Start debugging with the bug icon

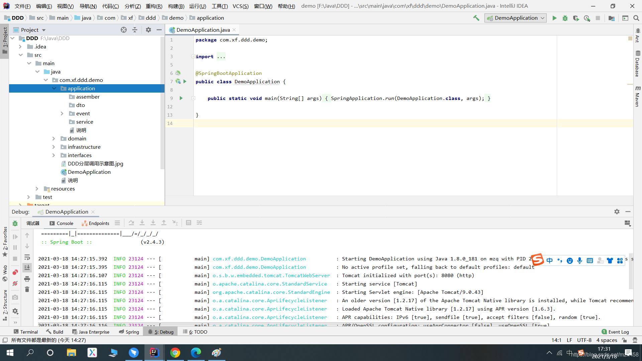(x=565, y=18)
